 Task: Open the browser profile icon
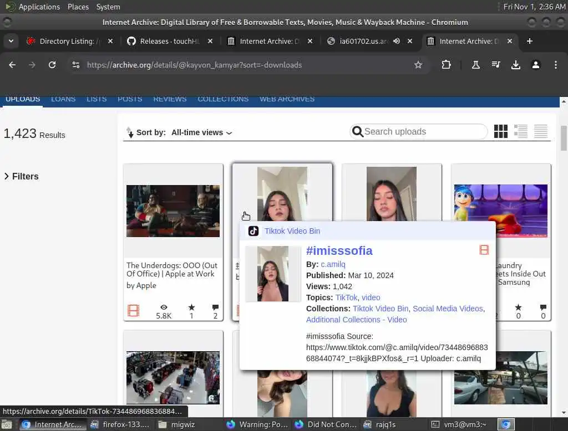click(x=535, y=65)
